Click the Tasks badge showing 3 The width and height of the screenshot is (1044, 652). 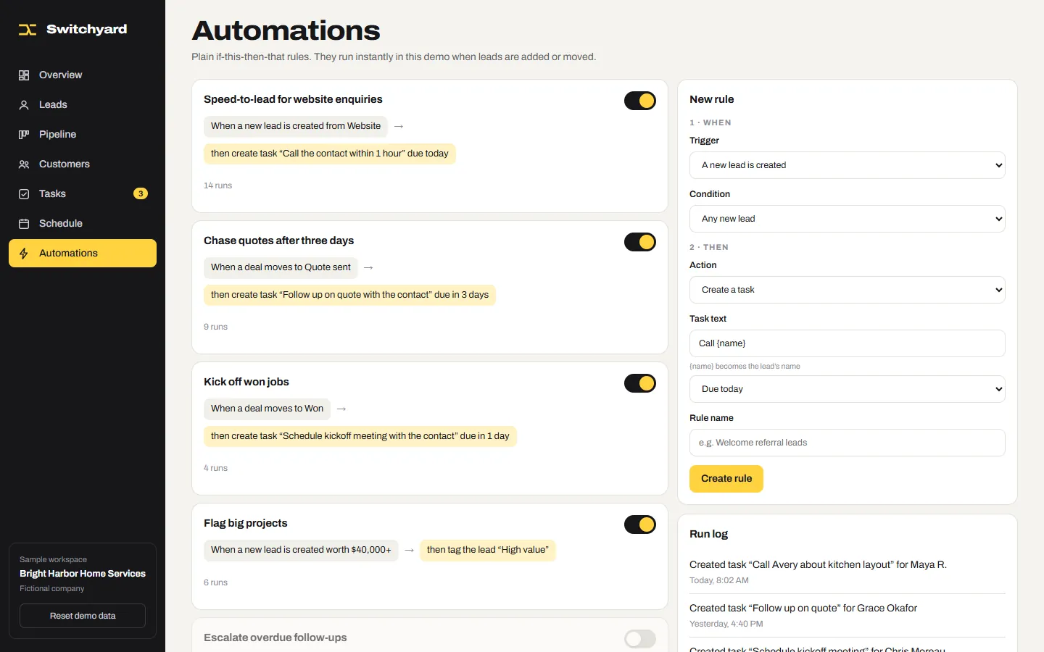click(x=141, y=193)
